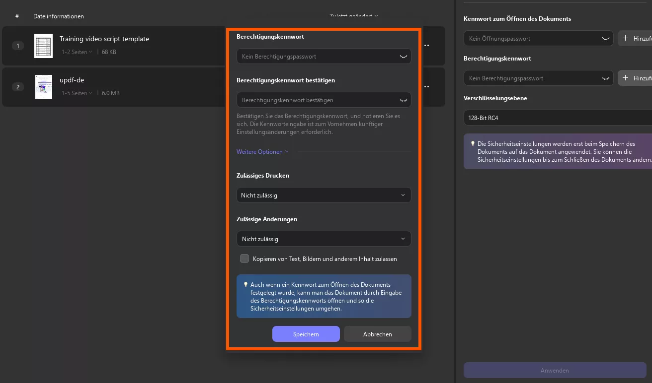This screenshot has height=383, width=652.
Task: Enable copying of text, images and content
Action: point(244,258)
